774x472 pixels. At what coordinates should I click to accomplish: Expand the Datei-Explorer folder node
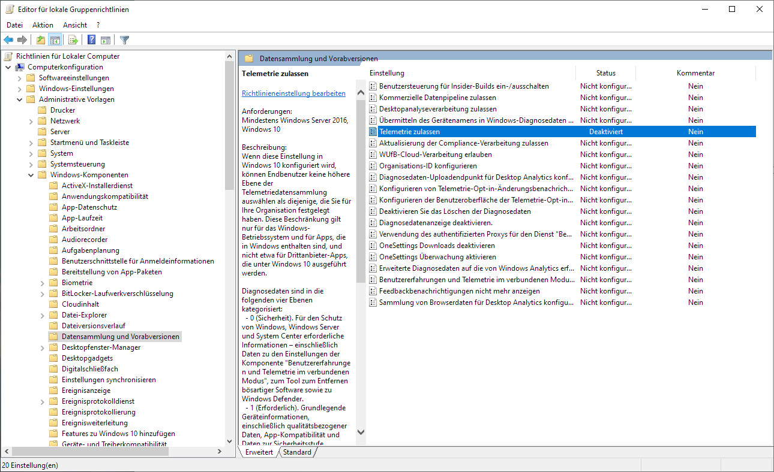pyautogui.click(x=42, y=315)
